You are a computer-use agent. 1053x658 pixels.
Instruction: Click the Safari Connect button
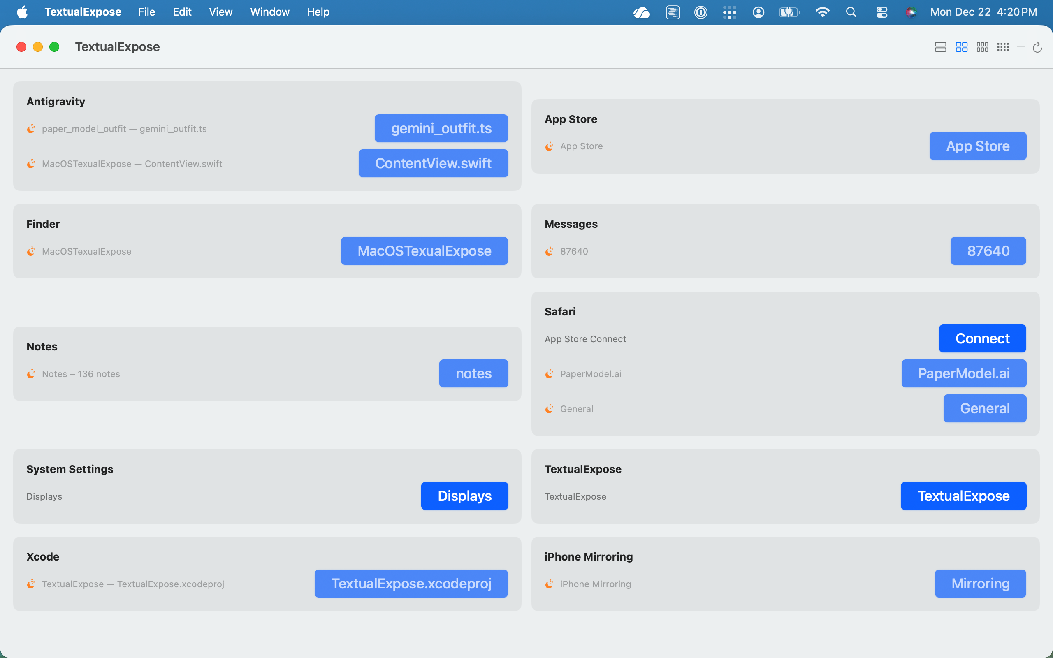pyautogui.click(x=982, y=338)
